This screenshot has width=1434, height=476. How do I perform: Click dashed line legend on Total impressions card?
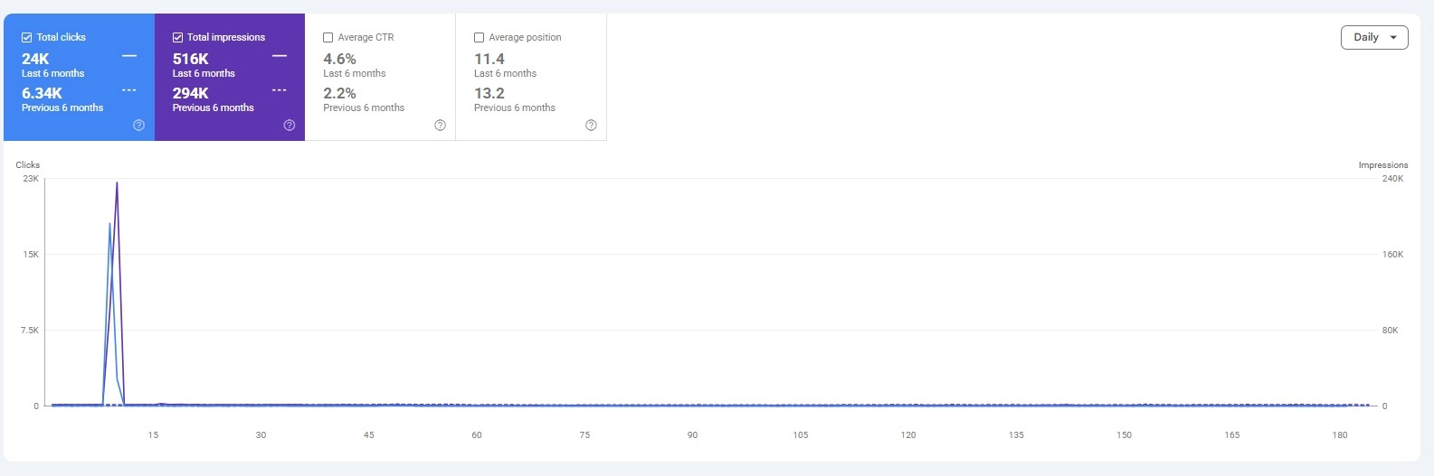tap(280, 90)
